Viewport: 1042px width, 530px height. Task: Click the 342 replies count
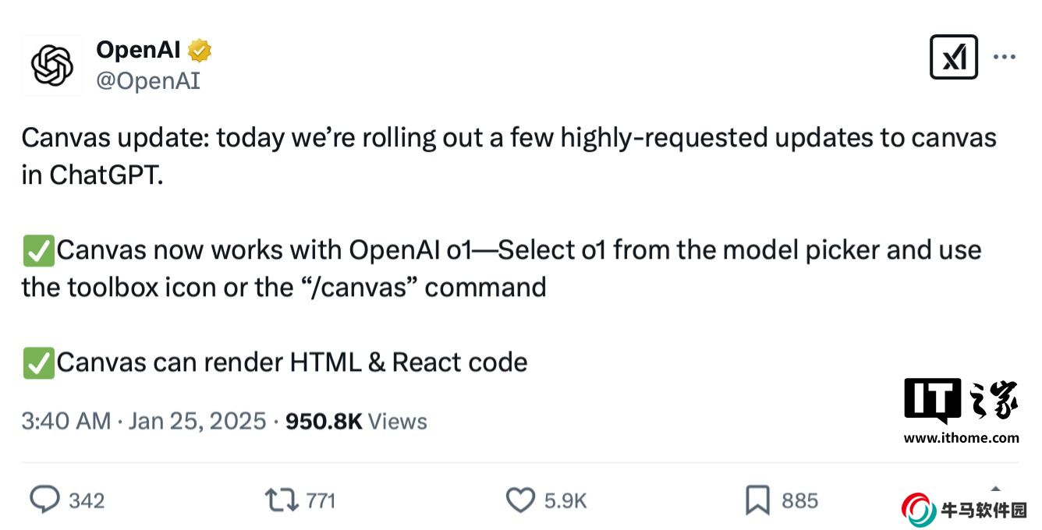[87, 500]
